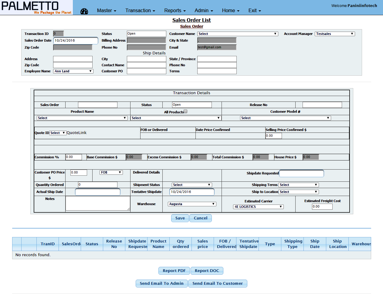Open the Product Name select dropdown

pyautogui.click(x=82, y=118)
